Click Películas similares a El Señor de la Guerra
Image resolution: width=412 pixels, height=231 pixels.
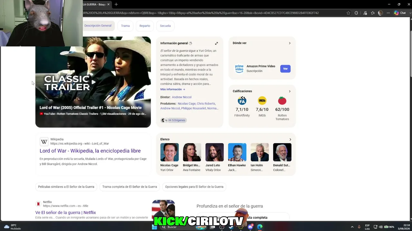66,187
